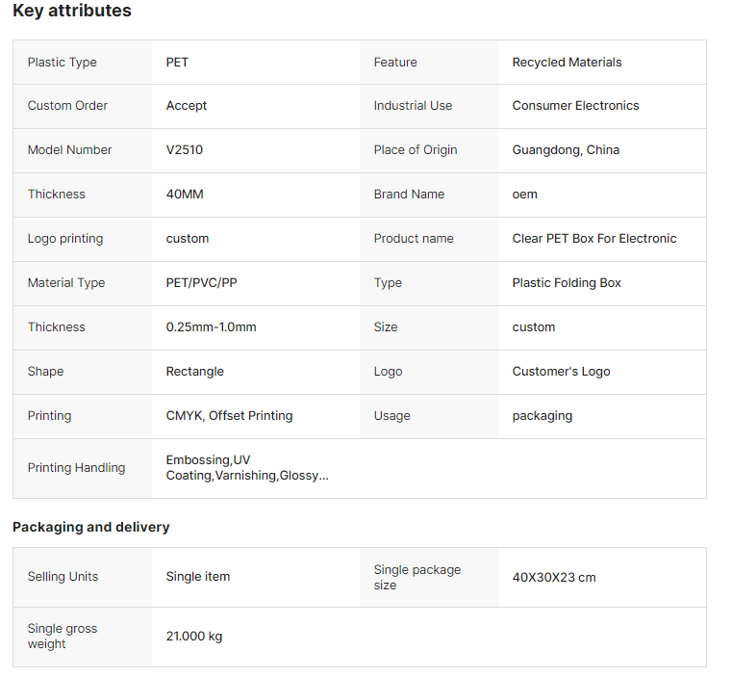Click the 'Plastic Type' attribute label

tap(62, 63)
